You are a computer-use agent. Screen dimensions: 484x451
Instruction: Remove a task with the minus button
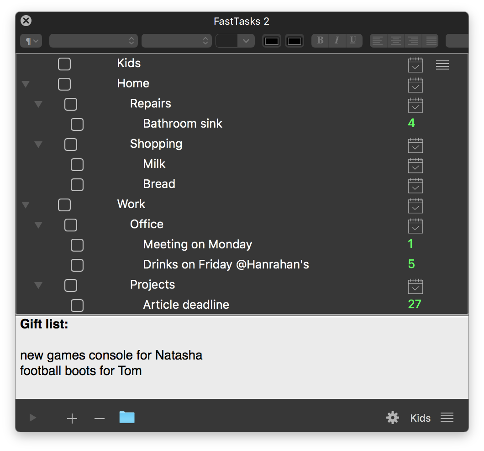click(x=99, y=417)
